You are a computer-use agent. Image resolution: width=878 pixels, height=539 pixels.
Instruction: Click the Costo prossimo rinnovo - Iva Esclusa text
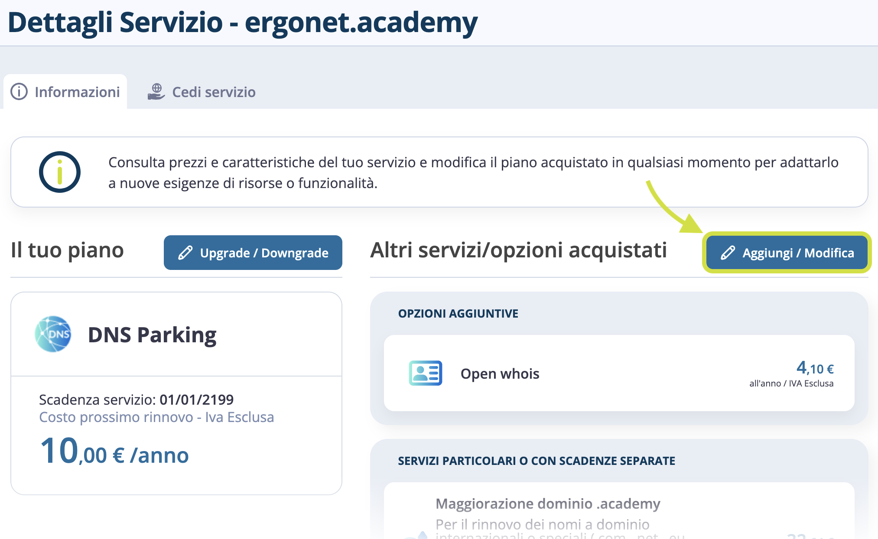pos(156,417)
